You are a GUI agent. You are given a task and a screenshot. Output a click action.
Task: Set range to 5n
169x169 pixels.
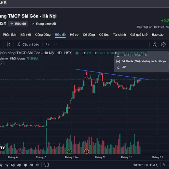pos(31,165)
